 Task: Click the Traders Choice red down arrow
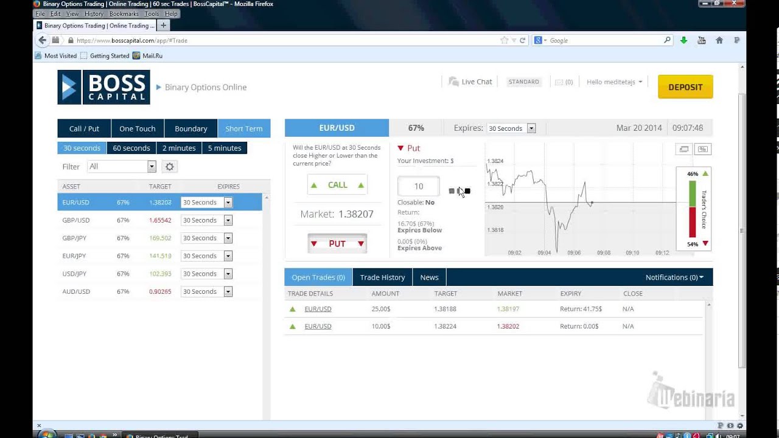click(705, 243)
